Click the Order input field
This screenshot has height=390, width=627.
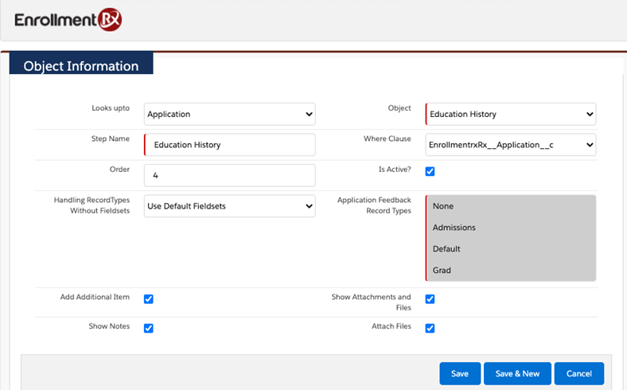point(230,175)
